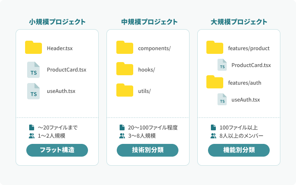The image size is (296, 185).
Task: Click the people icon beside 3〜8人規模
Action: pyautogui.click(x=122, y=136)
